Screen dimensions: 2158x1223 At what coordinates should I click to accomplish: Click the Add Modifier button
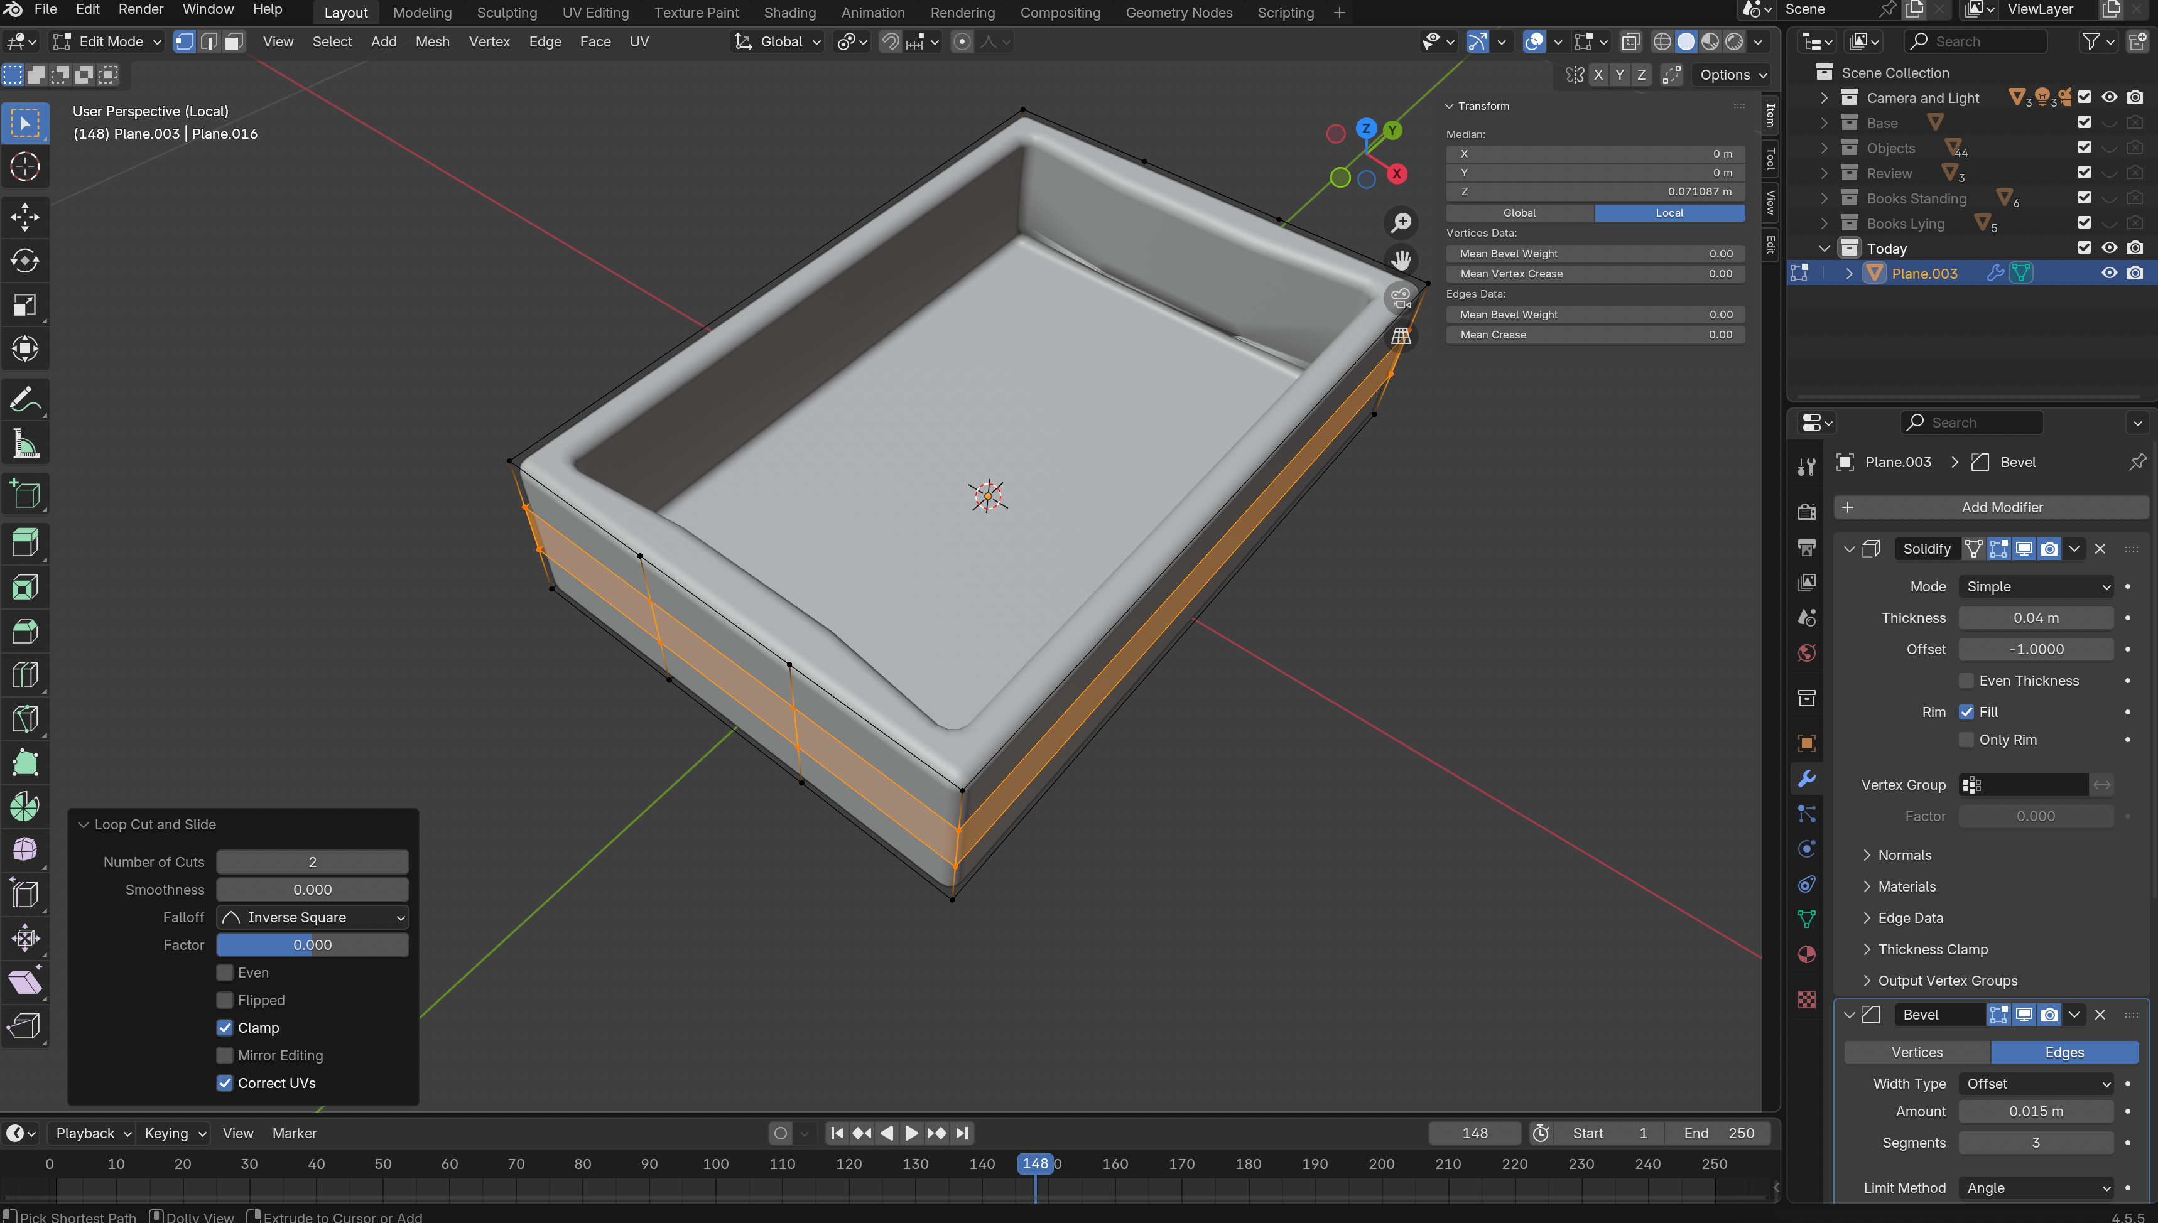pos(1991,507)
